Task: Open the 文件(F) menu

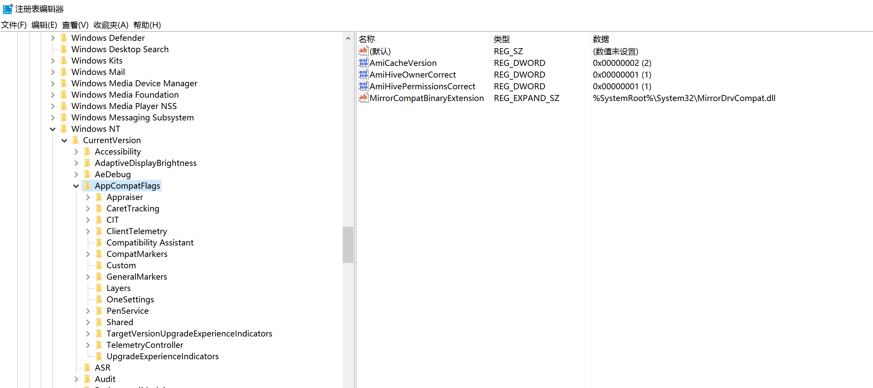Action: 14,25
